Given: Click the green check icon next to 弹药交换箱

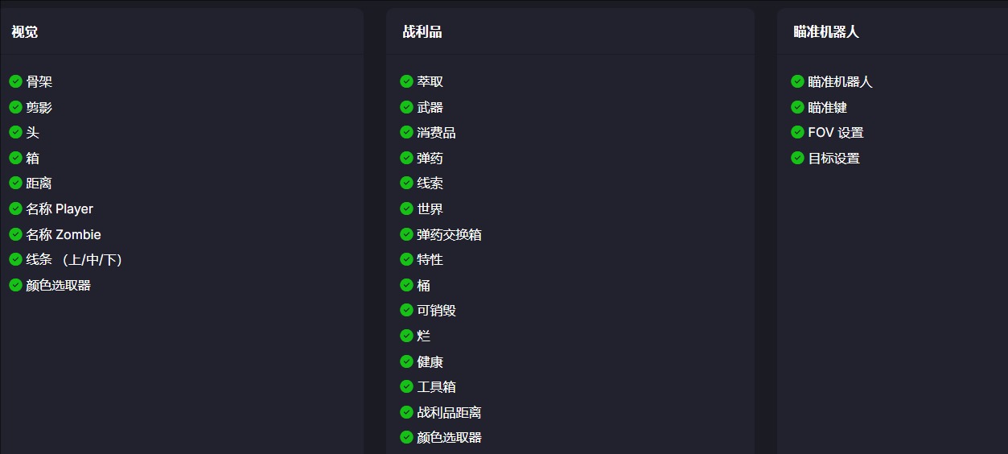Looking at the screenshot, I should click(x=406, y=234).
